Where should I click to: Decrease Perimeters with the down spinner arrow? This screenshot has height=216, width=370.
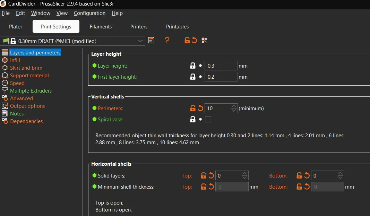point(234,110)
